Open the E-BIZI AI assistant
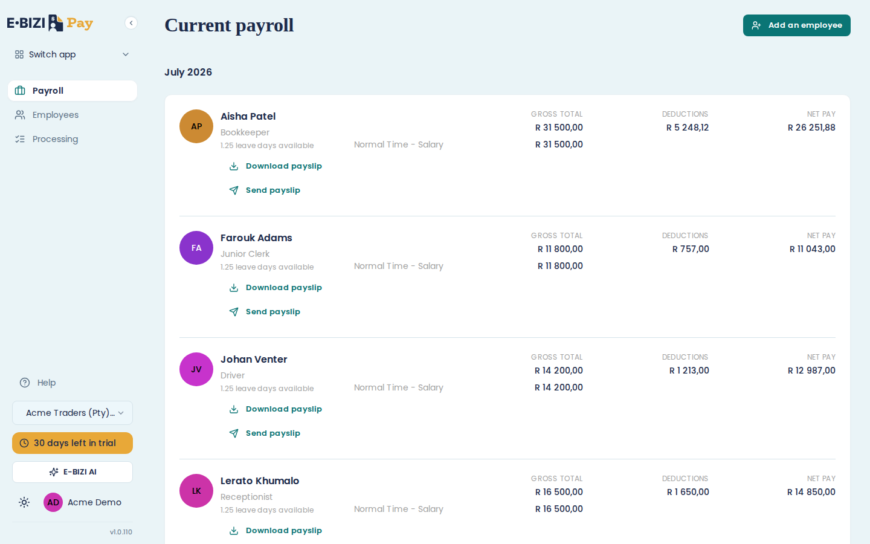The width and height of the screenshot is (870, 544). (x=72, y=472)
